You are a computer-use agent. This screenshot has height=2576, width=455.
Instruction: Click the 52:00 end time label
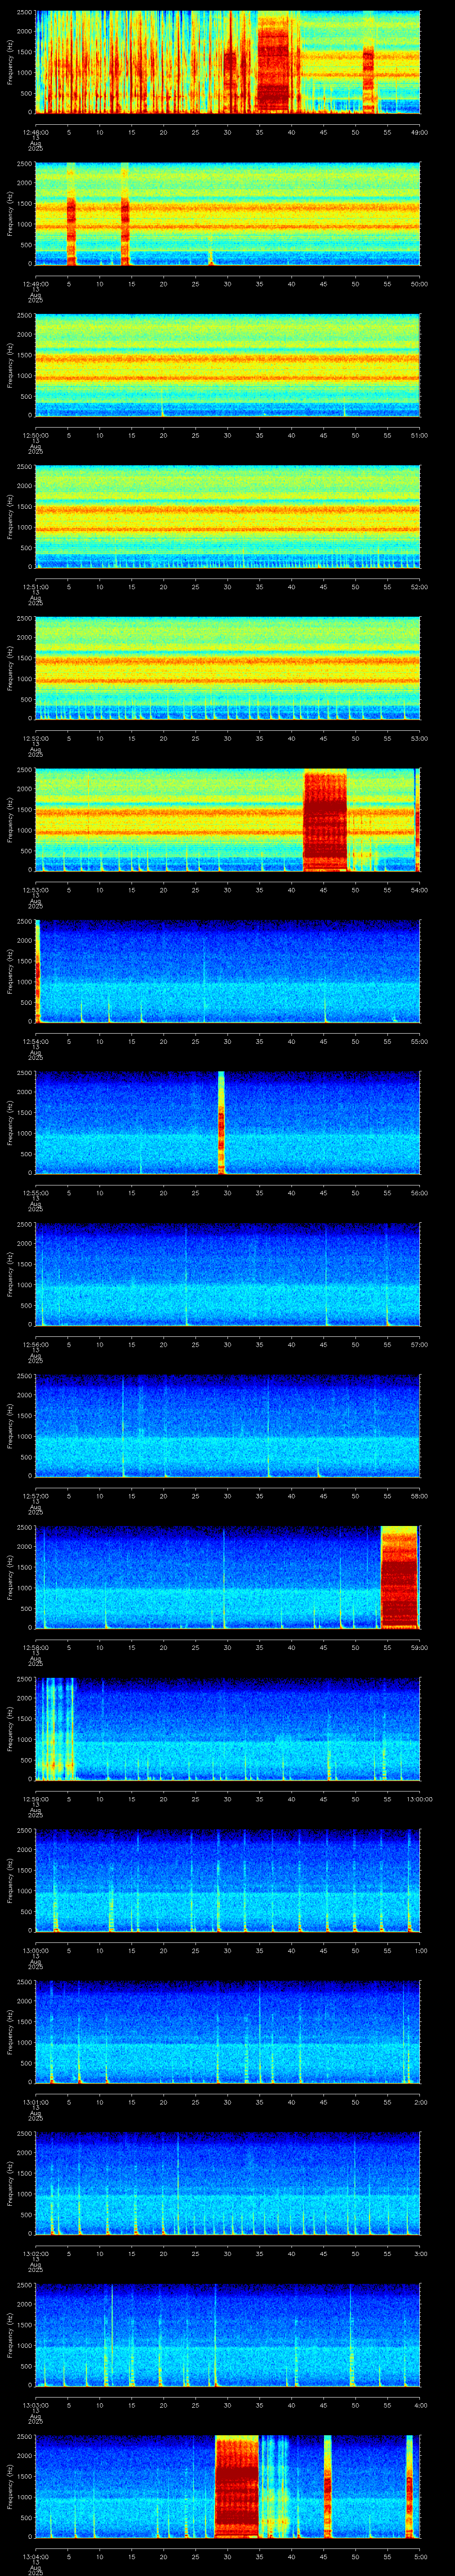pyautogui.click(x=420, y=587)
